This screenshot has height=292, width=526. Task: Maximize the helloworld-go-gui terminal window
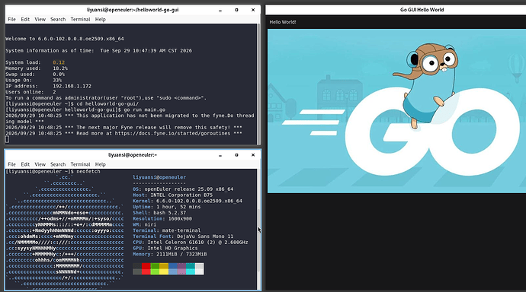[x=237, y=10]
